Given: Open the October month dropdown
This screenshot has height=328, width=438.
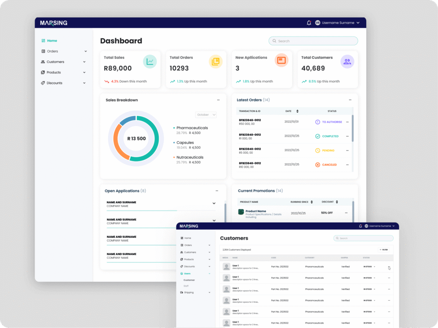Looking at the screenshot, I should [206, 114].
